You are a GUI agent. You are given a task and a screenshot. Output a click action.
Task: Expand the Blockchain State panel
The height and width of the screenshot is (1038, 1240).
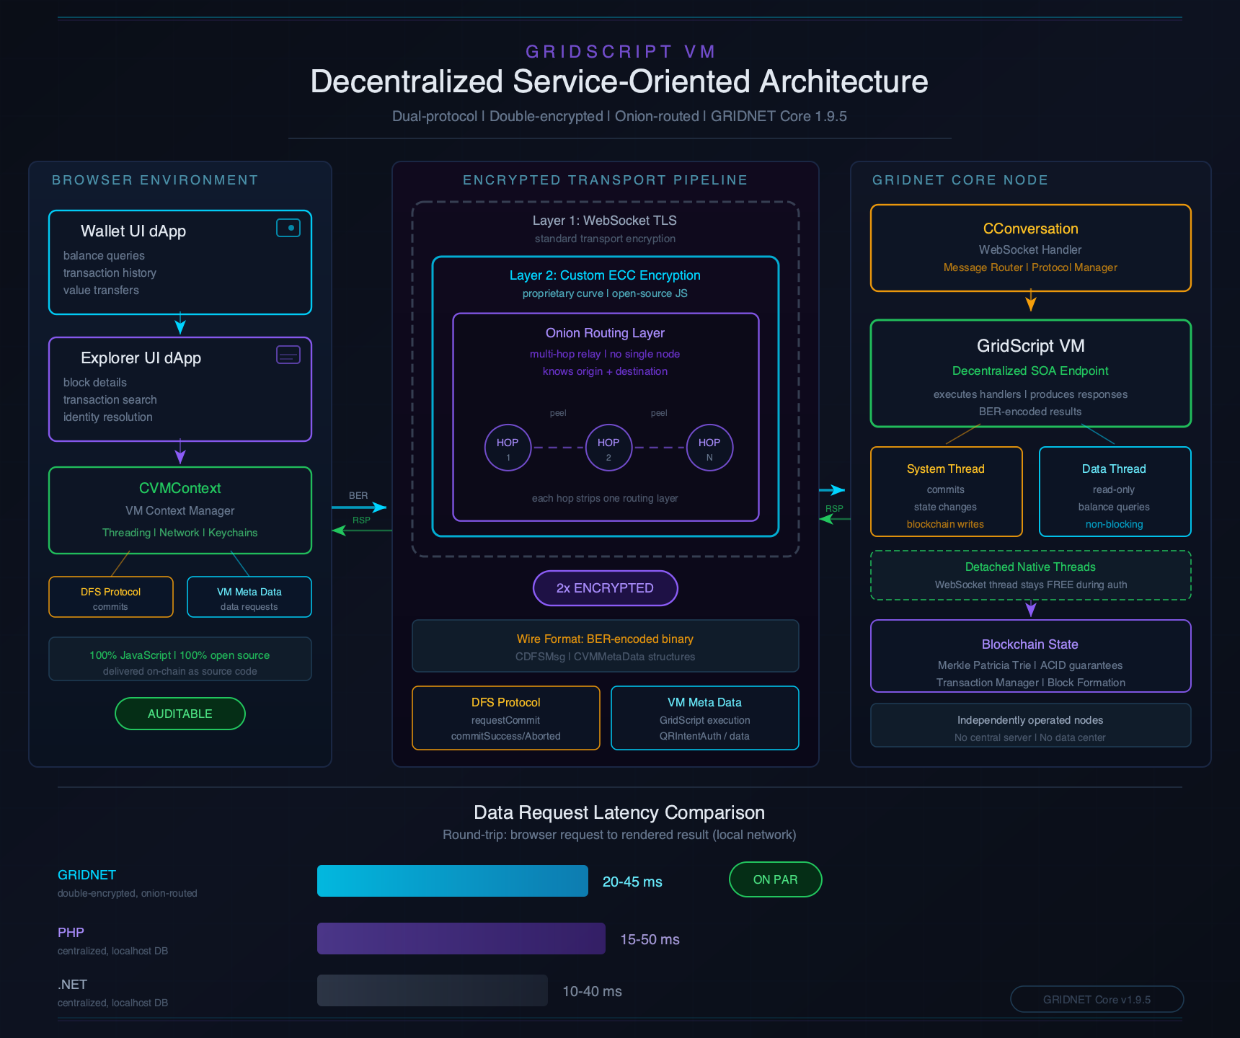coord(1030,656)
